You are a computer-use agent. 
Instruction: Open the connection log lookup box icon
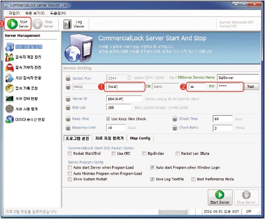(9, 88)
